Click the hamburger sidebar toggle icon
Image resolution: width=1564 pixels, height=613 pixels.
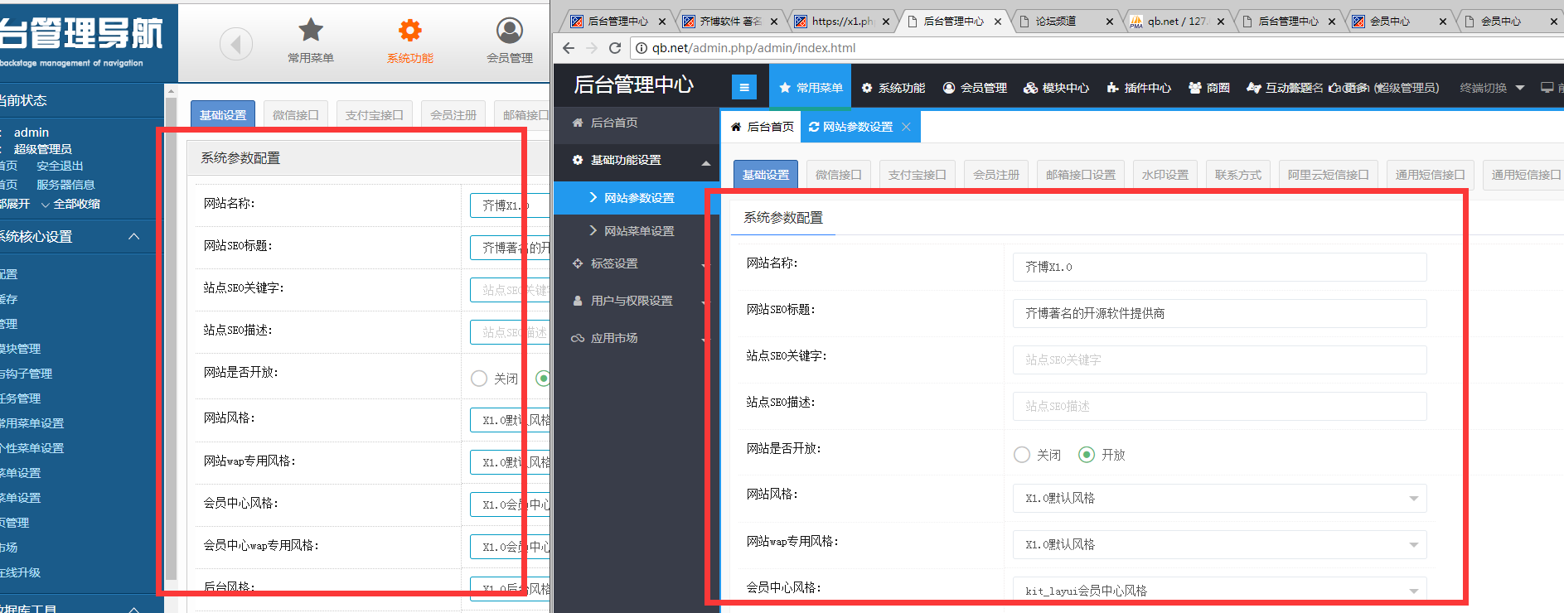[743, 87]
